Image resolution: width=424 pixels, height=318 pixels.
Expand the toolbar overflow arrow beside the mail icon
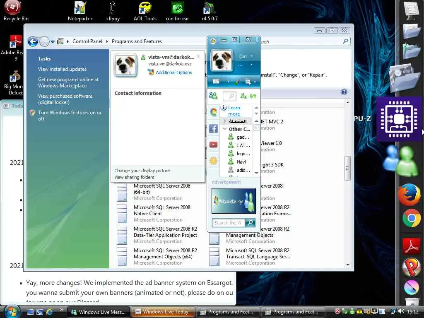pos(228,82)
